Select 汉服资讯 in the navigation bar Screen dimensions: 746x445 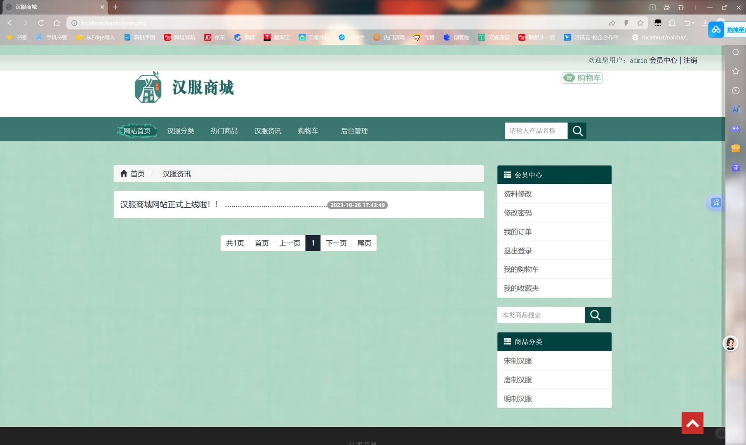coord(268,131)
